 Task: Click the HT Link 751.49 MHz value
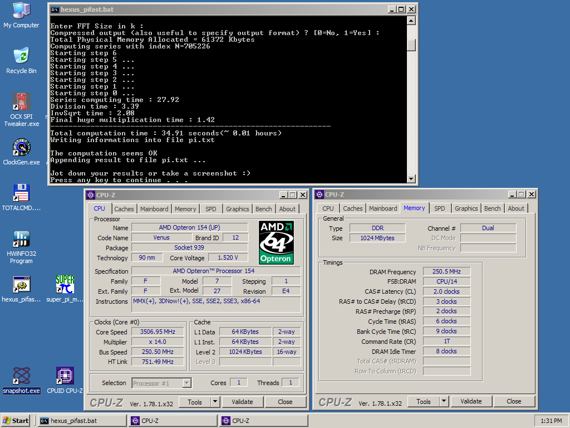[158, 362]
